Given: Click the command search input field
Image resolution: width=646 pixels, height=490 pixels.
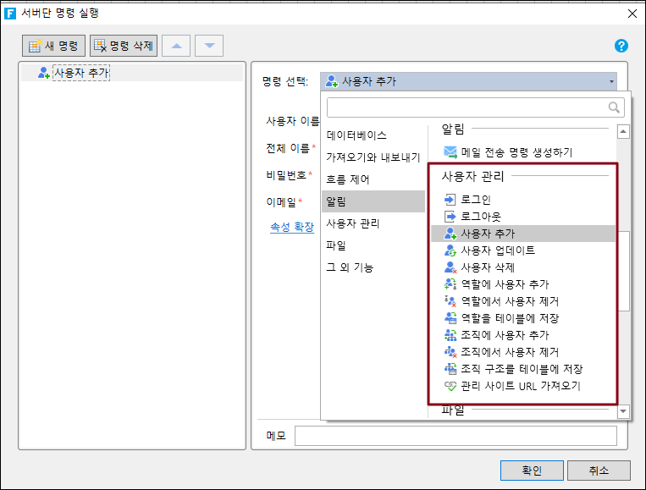Looking at the screenshot, I should tap(466, 107).
